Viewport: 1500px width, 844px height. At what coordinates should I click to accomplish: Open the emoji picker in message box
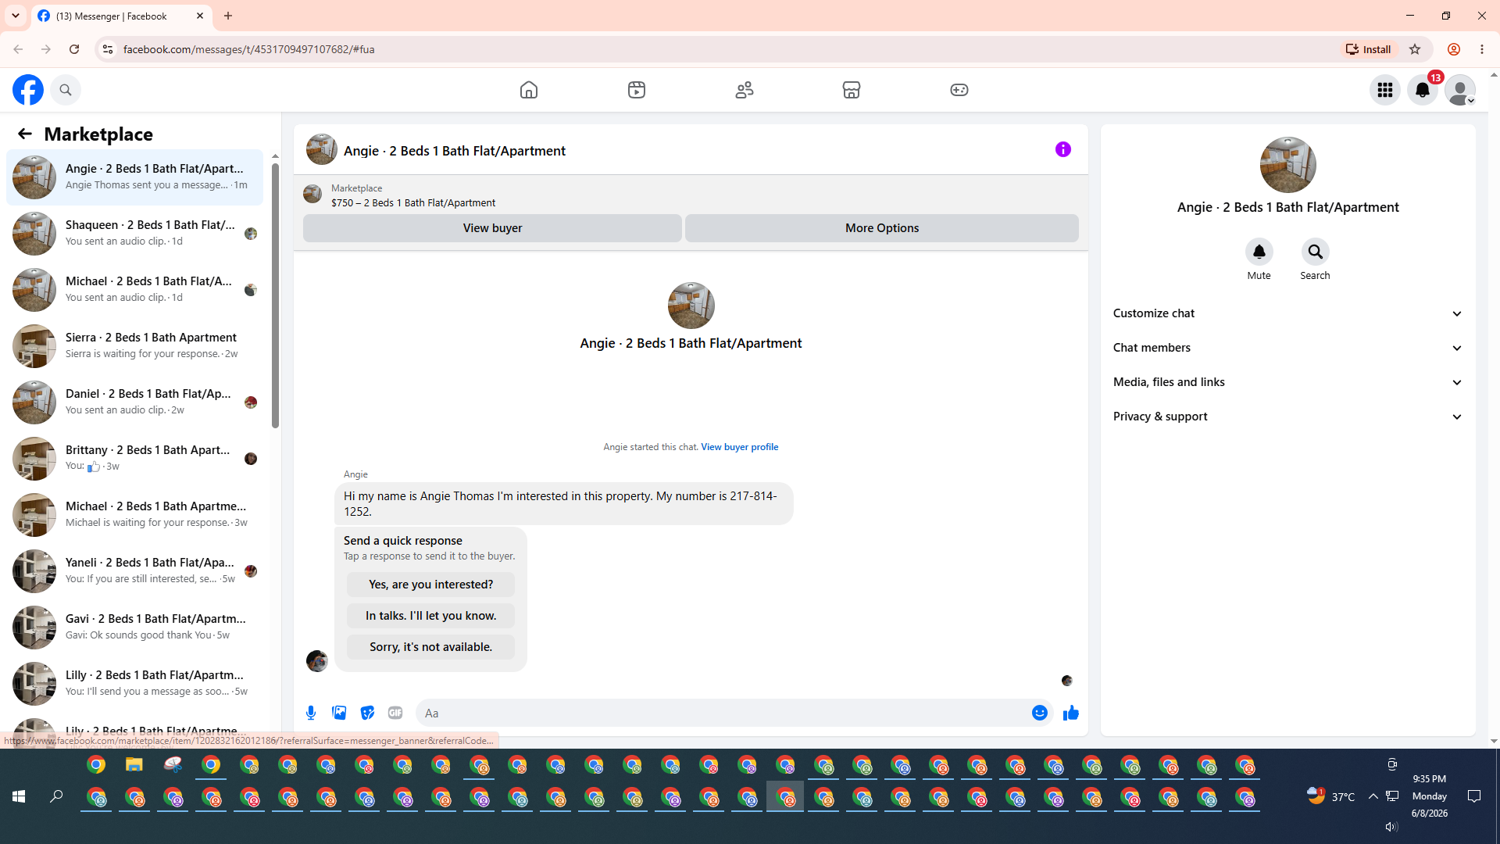pos(1039,713)
